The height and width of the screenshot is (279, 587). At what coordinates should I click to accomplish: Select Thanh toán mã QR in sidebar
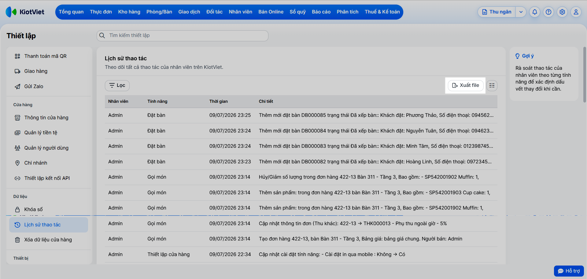click(x=49, y=56)
